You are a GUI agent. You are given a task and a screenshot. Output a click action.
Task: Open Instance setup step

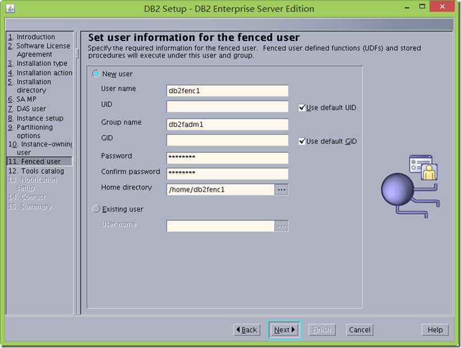click(35, 118)
